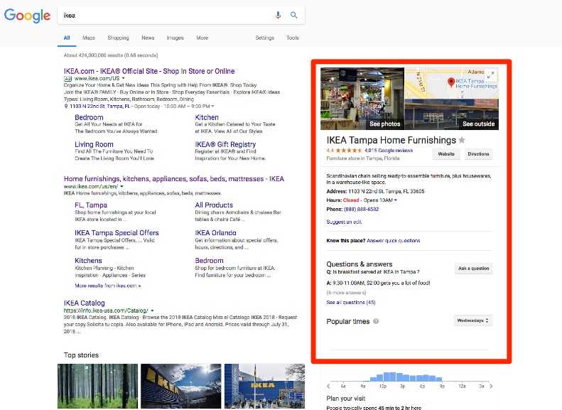Image resolution: width=562 pixels, height=410 pixels.
Task: Save IKEA Tampa with the star toggle
Action: [x=462, y=141]
